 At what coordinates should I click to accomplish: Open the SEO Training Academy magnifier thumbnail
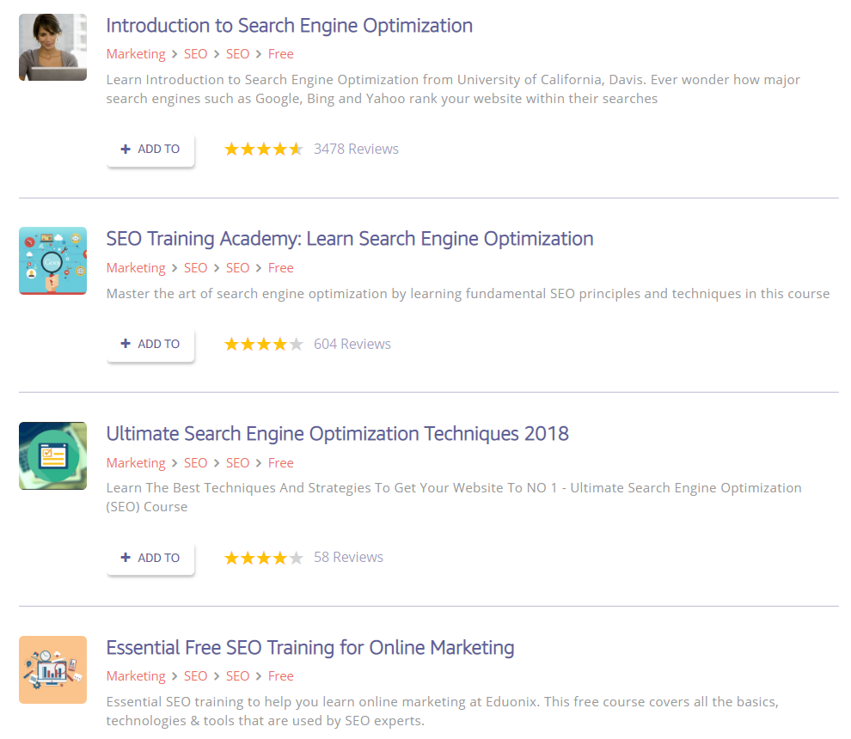coord(52,261)
